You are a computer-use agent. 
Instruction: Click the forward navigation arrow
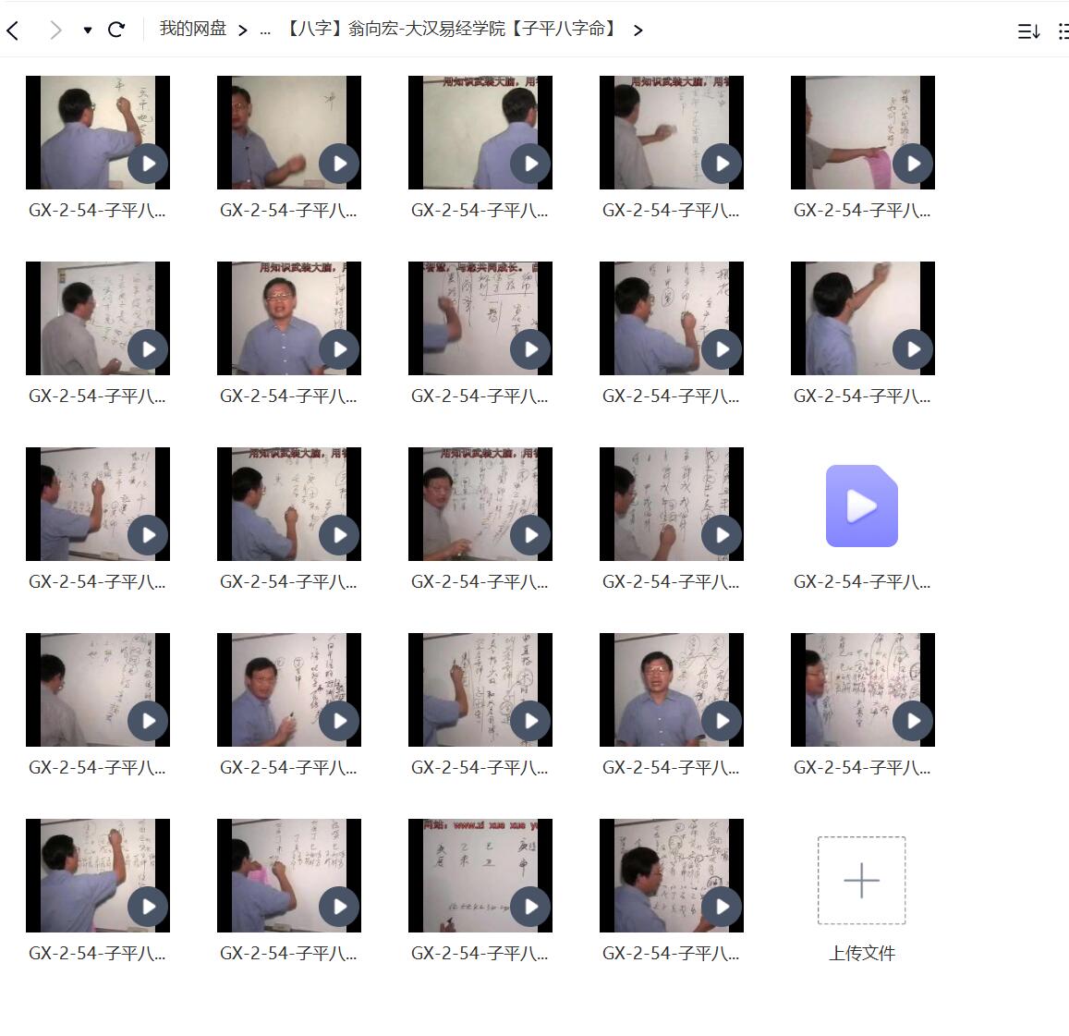[x=55, y=30]
